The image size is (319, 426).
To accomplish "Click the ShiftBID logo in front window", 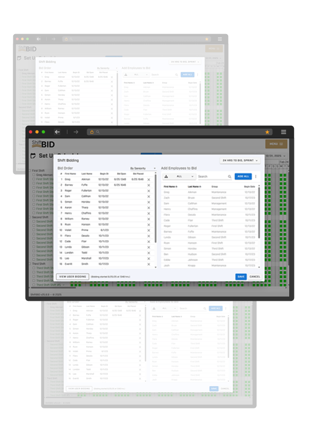I will click(43, 144).
